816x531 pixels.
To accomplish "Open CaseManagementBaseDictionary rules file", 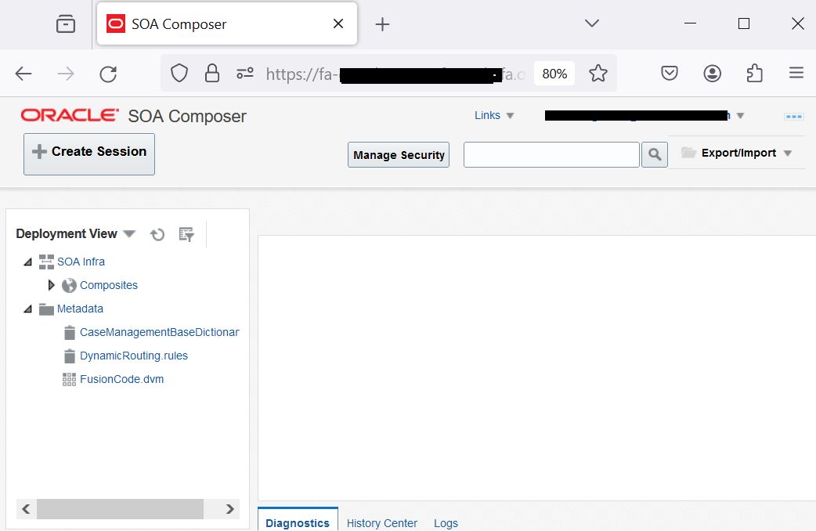I will [159, 332].
